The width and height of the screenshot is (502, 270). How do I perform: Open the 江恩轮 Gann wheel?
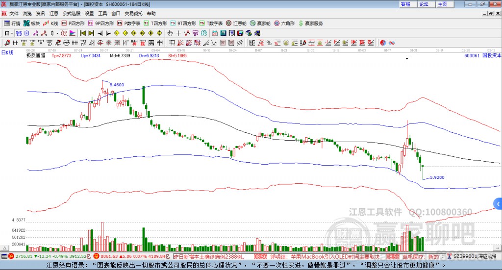click(x=236, y=24)
